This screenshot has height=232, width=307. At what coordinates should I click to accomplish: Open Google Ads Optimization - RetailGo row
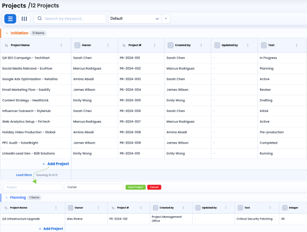(30, 79)
